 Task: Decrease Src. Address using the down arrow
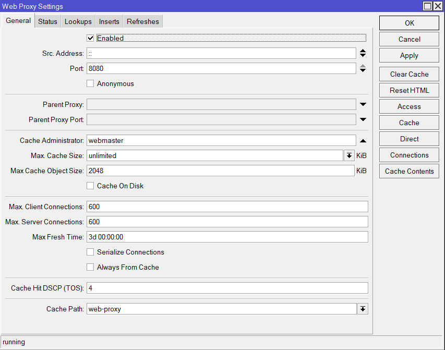click(363, 55)
